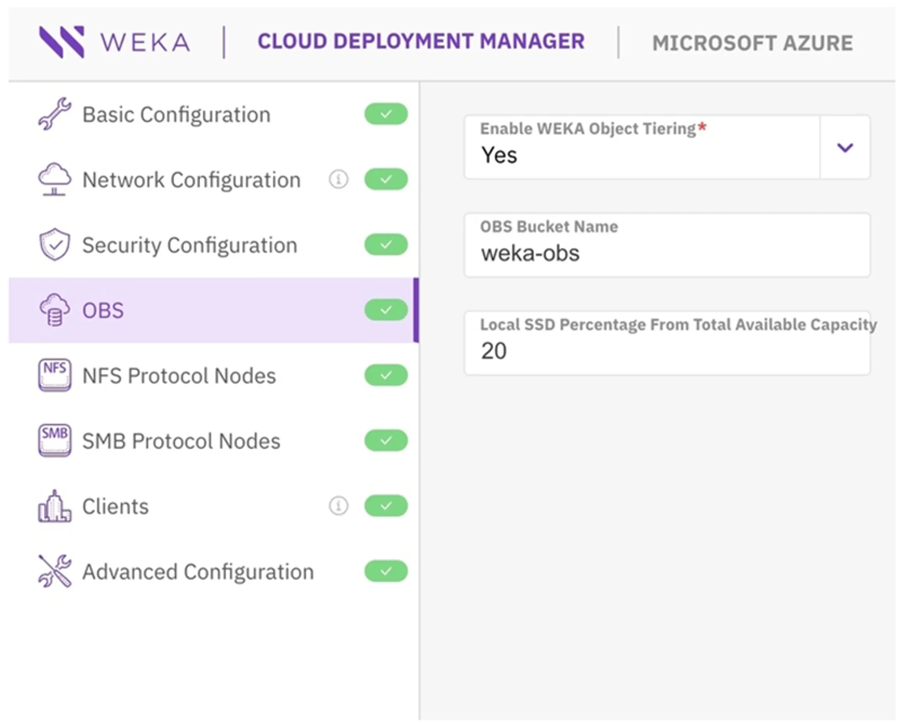This screenshot has height=726, width=902.
Task: Click the WEKA logo icon
Action: point(62,42)
